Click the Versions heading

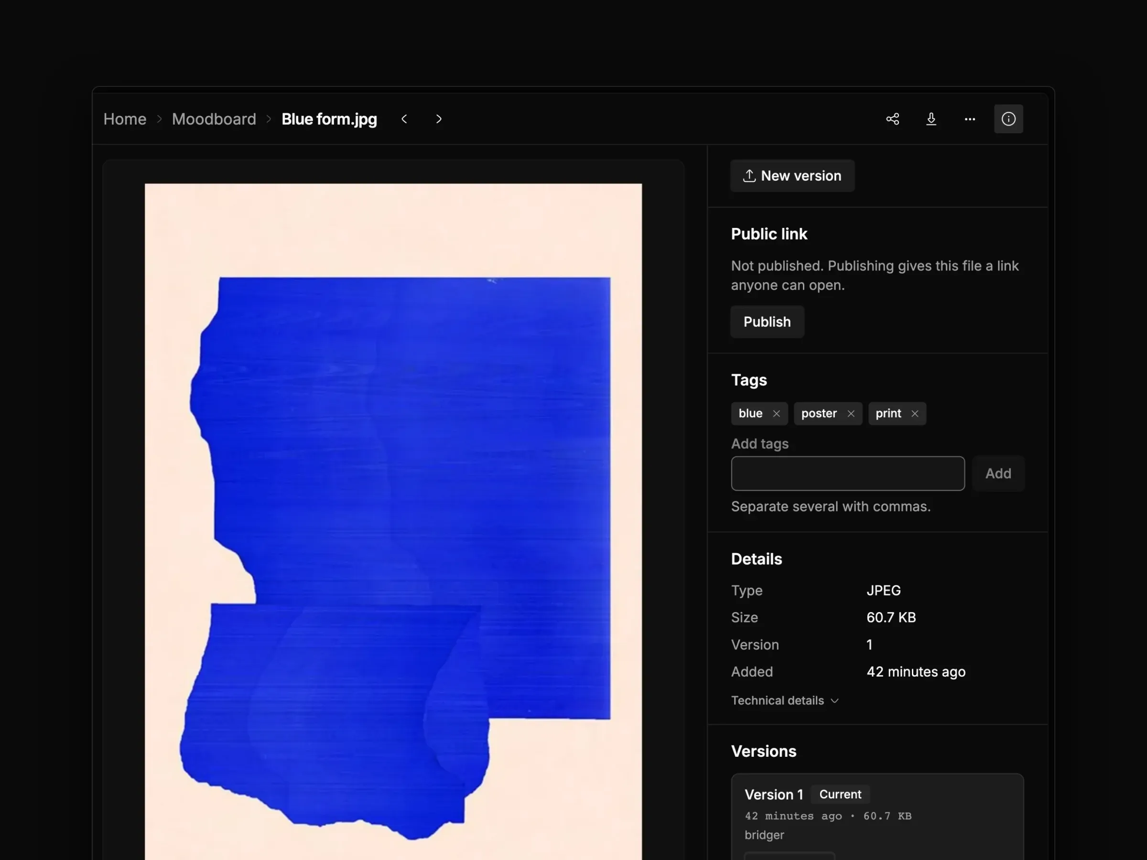763,751
